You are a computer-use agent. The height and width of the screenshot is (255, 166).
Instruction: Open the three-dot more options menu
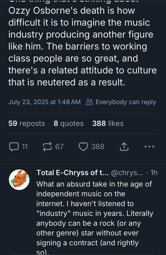click(150, 147)
